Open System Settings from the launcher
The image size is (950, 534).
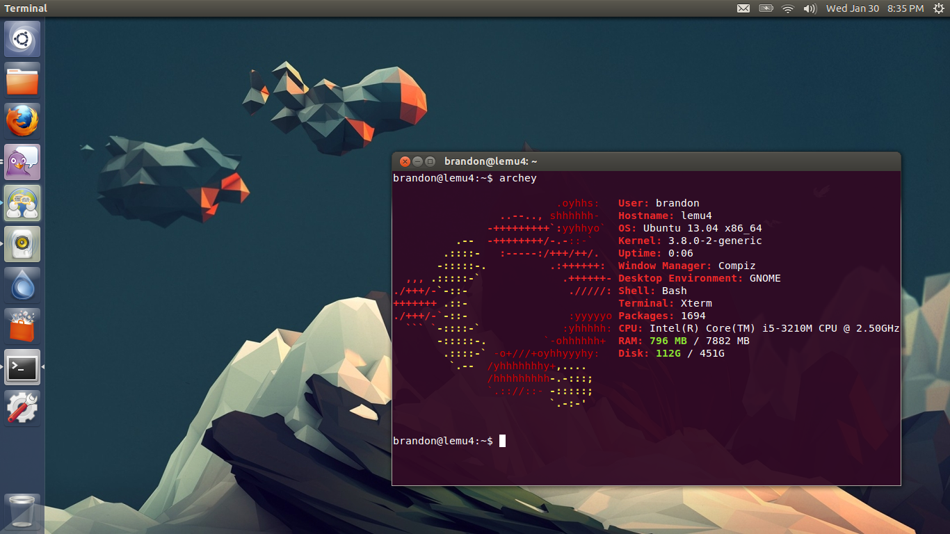22,407
